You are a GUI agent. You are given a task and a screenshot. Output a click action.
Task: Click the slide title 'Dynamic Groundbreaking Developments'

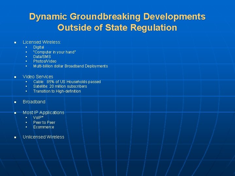pos(117,17)
